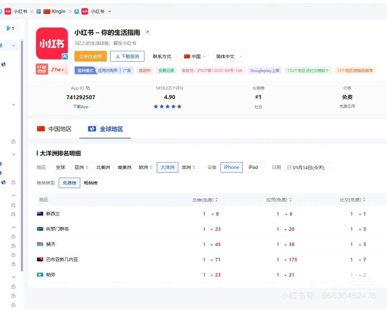This screenshot has height=309, width=387.
Task: Click Xingin developer breadcrumb link
Action: click(x=58, y=11)
